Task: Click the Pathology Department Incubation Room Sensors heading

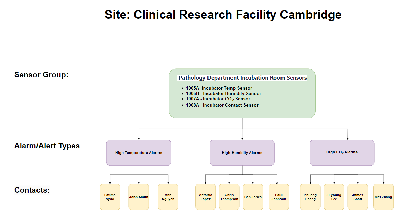Action: [243, 78]
